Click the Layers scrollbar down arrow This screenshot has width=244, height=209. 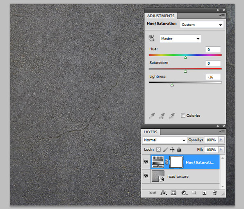click(223, 186)
